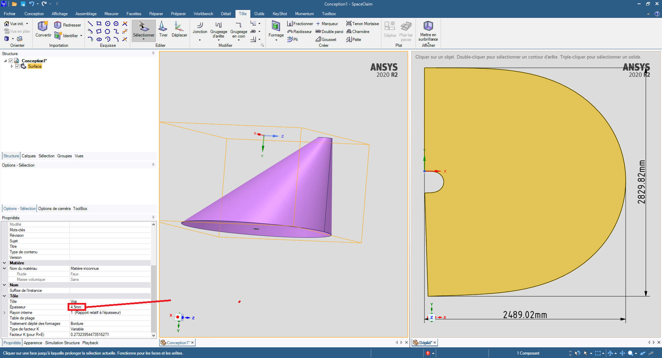Expand the Rayon interne property
The height and width of the screenshot is (358, 662).
pyautogui.click(x=4, y=313)
